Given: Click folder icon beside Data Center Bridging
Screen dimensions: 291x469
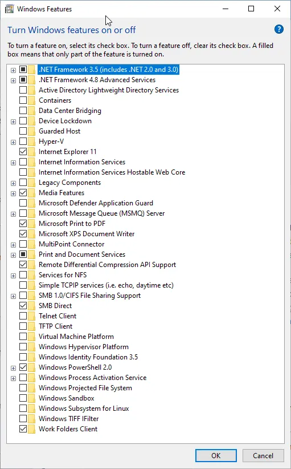Looking at the screenshot, I should pyautogui.click(x=32, y=111).
